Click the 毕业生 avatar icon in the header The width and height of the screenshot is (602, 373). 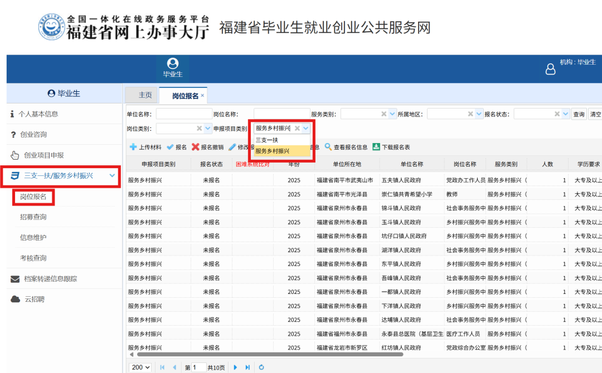(x=172, y=62)
